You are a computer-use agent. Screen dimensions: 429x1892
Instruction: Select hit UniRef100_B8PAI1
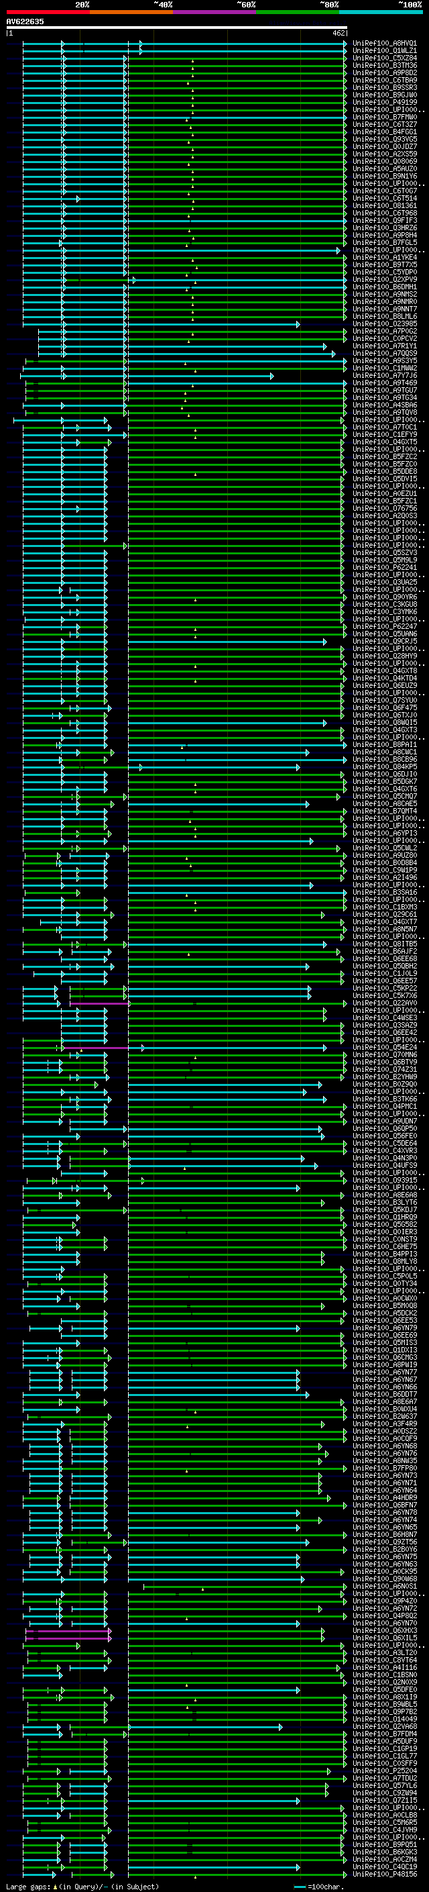click(x=385, y=745)
